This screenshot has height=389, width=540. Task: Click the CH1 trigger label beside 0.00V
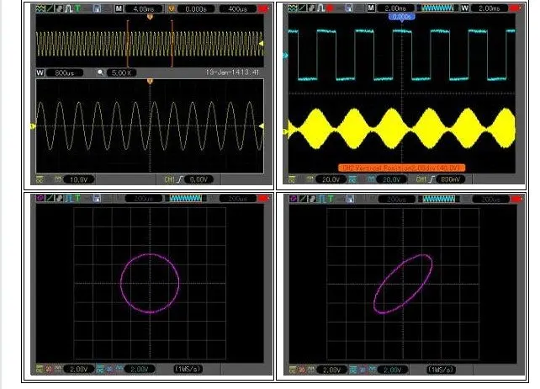pyautogui.click(x=169, y=179)
